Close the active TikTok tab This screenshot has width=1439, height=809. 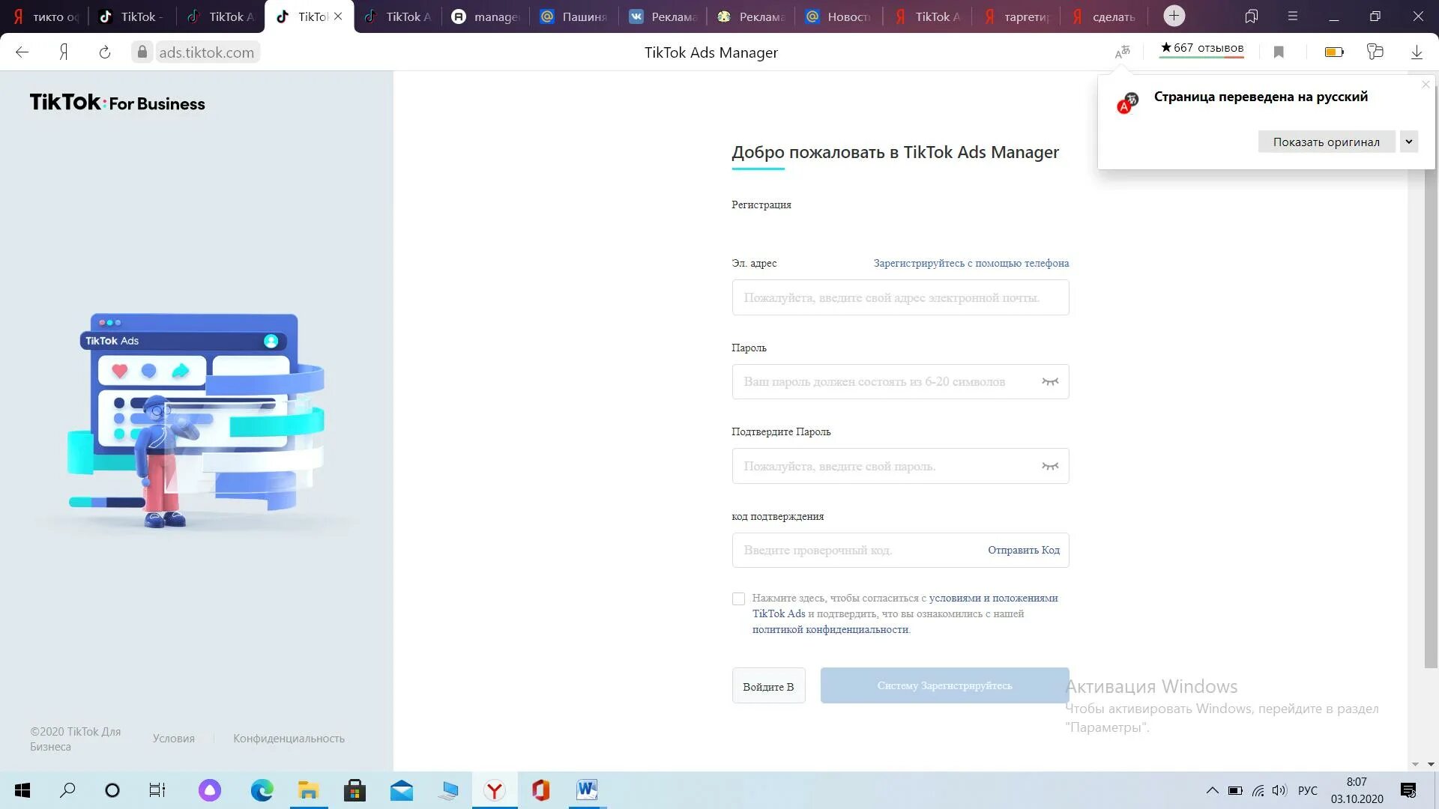tap(338, 16)
